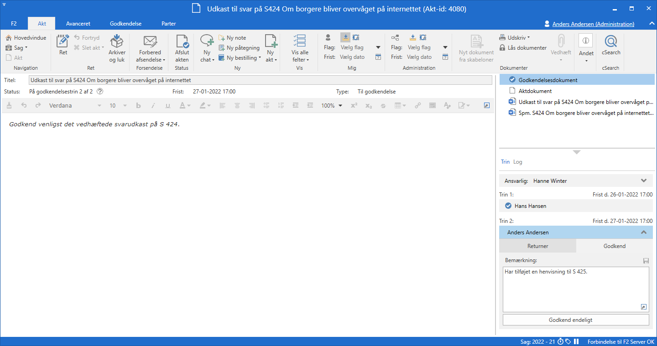Toggle the Administration edit-note button

tap(423, 37)
